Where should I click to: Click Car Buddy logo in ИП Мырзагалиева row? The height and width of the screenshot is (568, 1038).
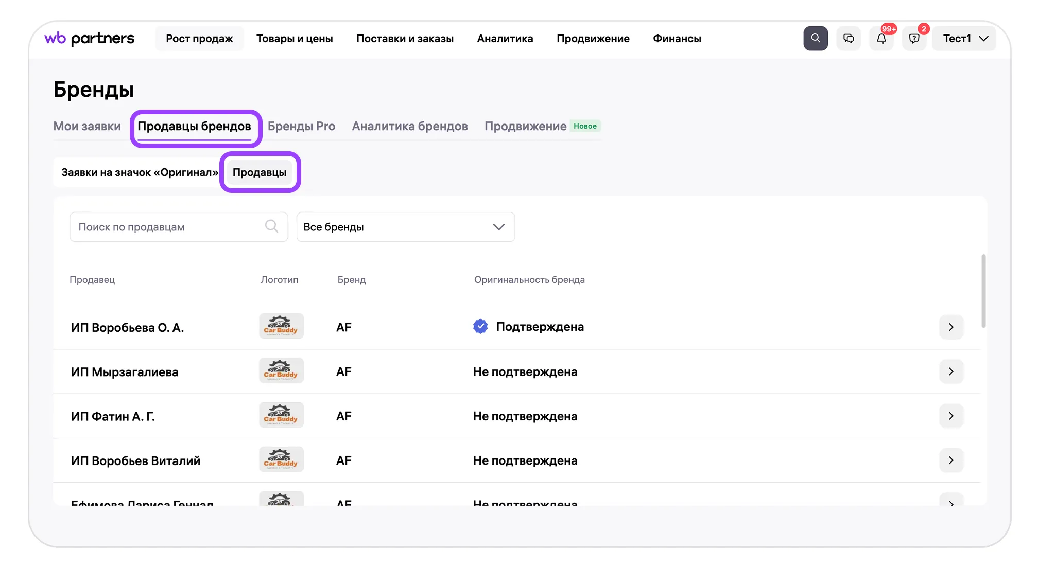pyautogui.click(x=281, y=370)
